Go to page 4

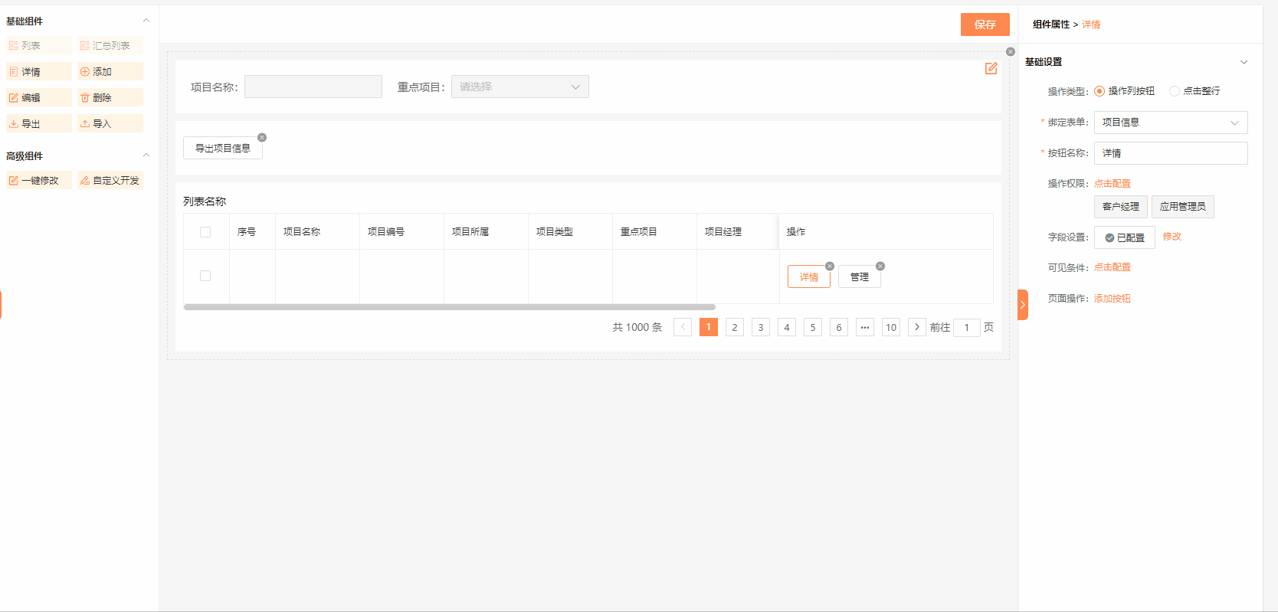point(787,327)
